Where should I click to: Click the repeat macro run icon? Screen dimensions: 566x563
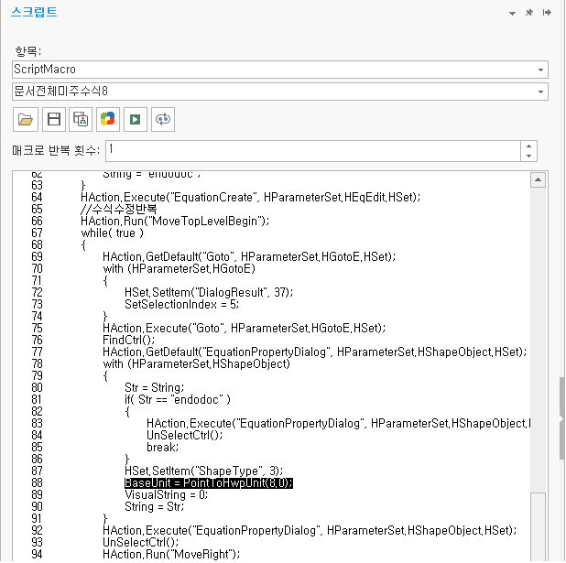[163, 119]
